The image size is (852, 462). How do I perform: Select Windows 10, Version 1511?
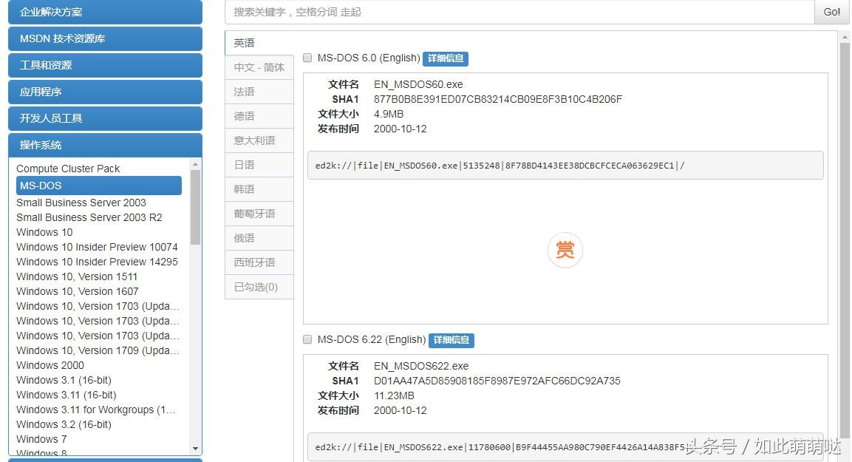coord(77,276)
